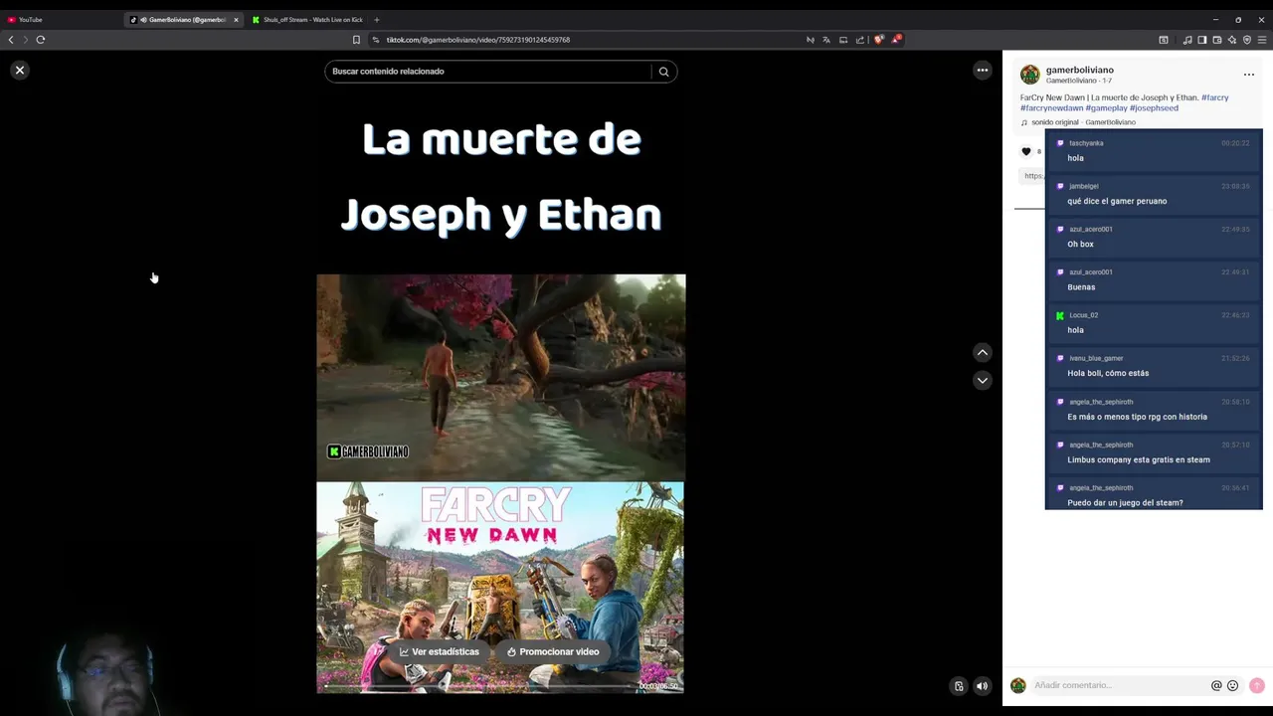This screenshot has height=716, width=1273.
Task: Click the Joseph gameplay video frame
Action: coord(500,378)
